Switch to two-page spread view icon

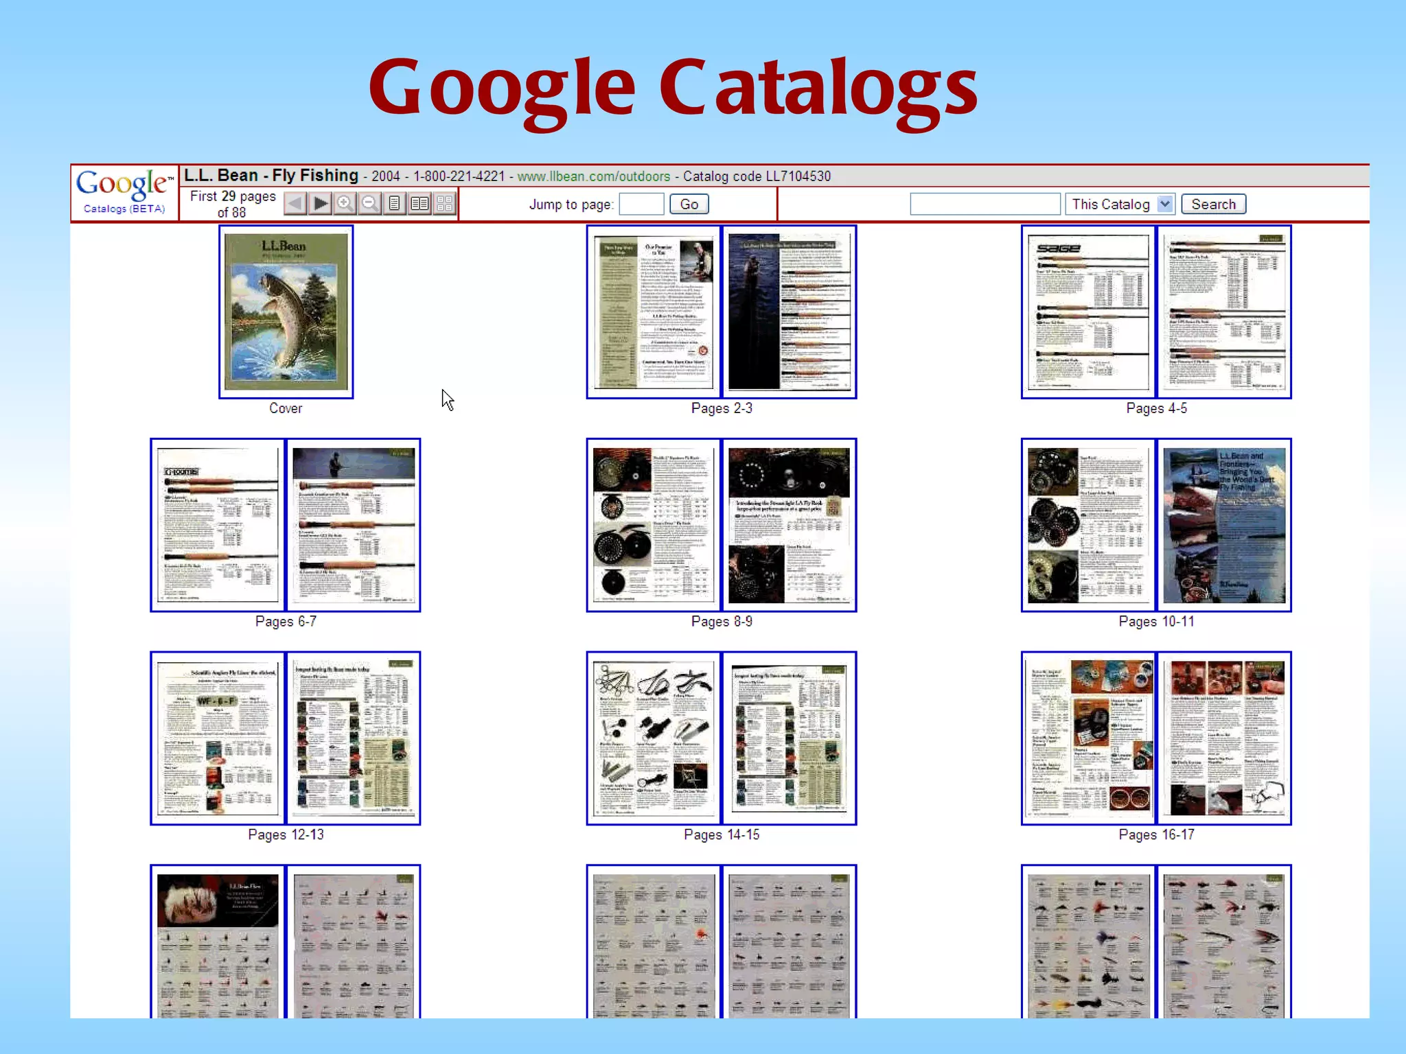point(419,204)
